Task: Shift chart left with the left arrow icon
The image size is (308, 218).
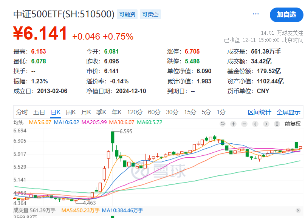Action: [255, 124]
